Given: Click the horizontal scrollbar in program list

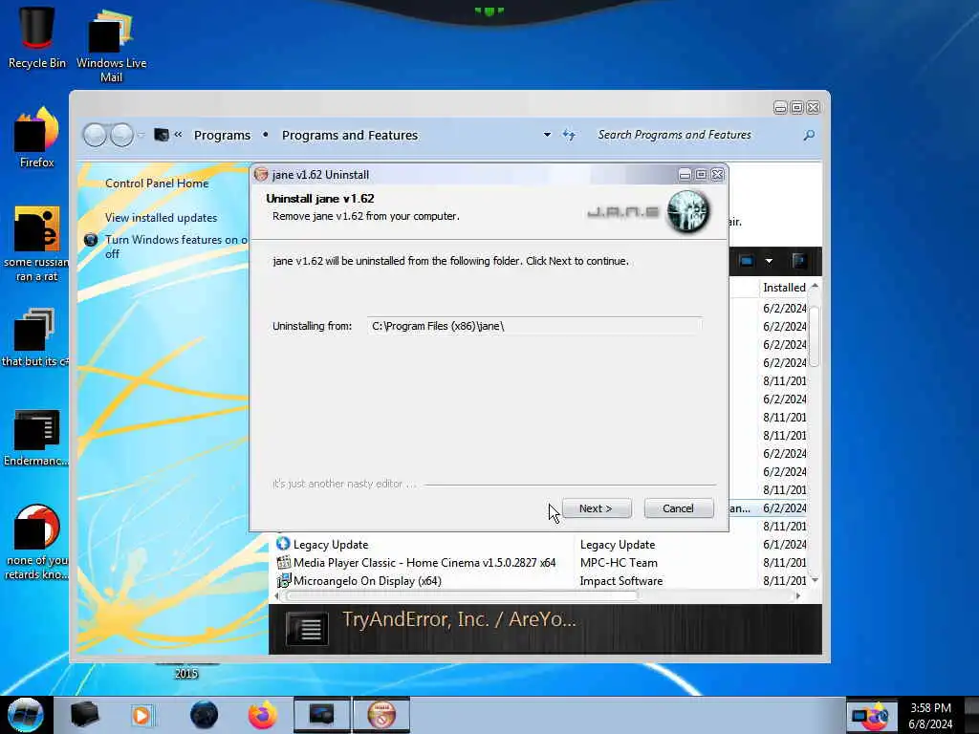Looking at the screenshot, I should pyautogui.click(x=461, y=595).
